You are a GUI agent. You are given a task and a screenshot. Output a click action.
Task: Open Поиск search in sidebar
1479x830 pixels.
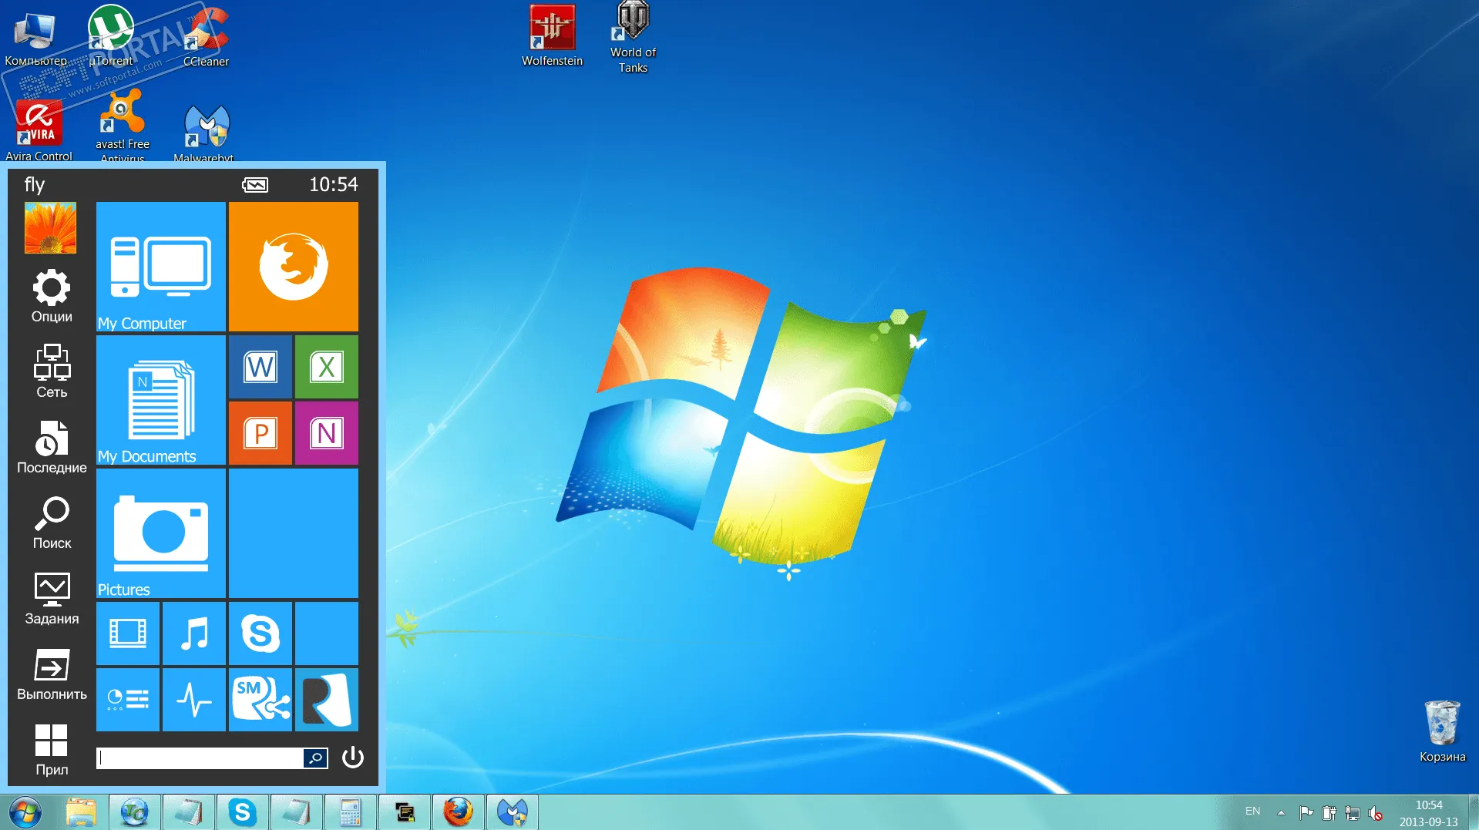click(x=52, y=523)
